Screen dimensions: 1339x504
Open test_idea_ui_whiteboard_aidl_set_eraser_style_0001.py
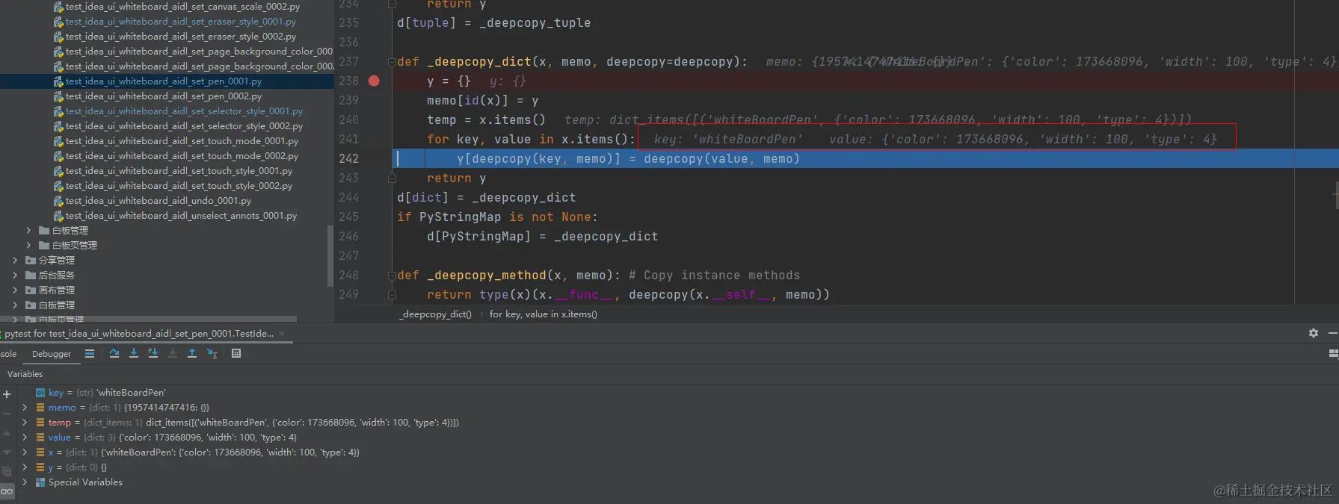pos(180,22)
